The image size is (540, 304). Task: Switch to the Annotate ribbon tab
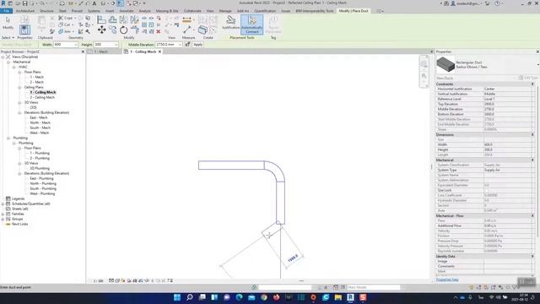pos(126,11)
